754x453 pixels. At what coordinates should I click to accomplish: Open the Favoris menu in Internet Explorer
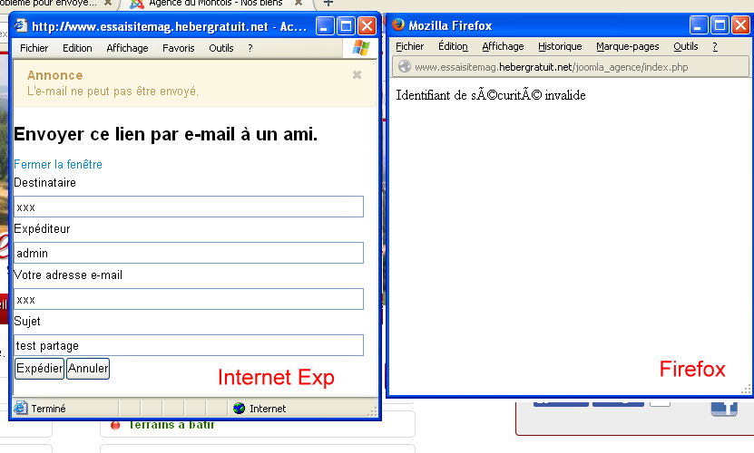coord(178,48)
